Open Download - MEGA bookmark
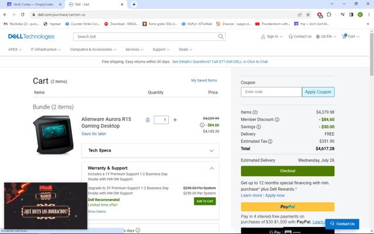This screenshot has height=234, width=374. tap(121, 24)
